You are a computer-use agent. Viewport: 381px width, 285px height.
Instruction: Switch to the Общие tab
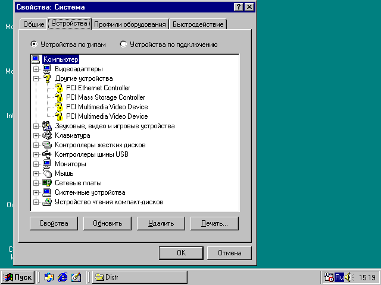[x=33, y=24]
